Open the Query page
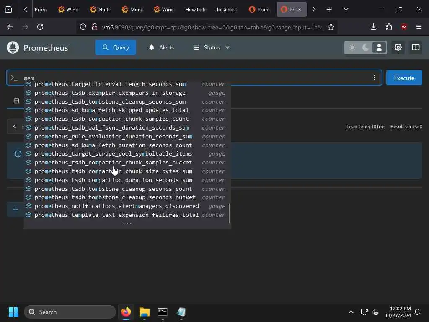The height and width of the screenshot is (322, 429). coord(116,47)
